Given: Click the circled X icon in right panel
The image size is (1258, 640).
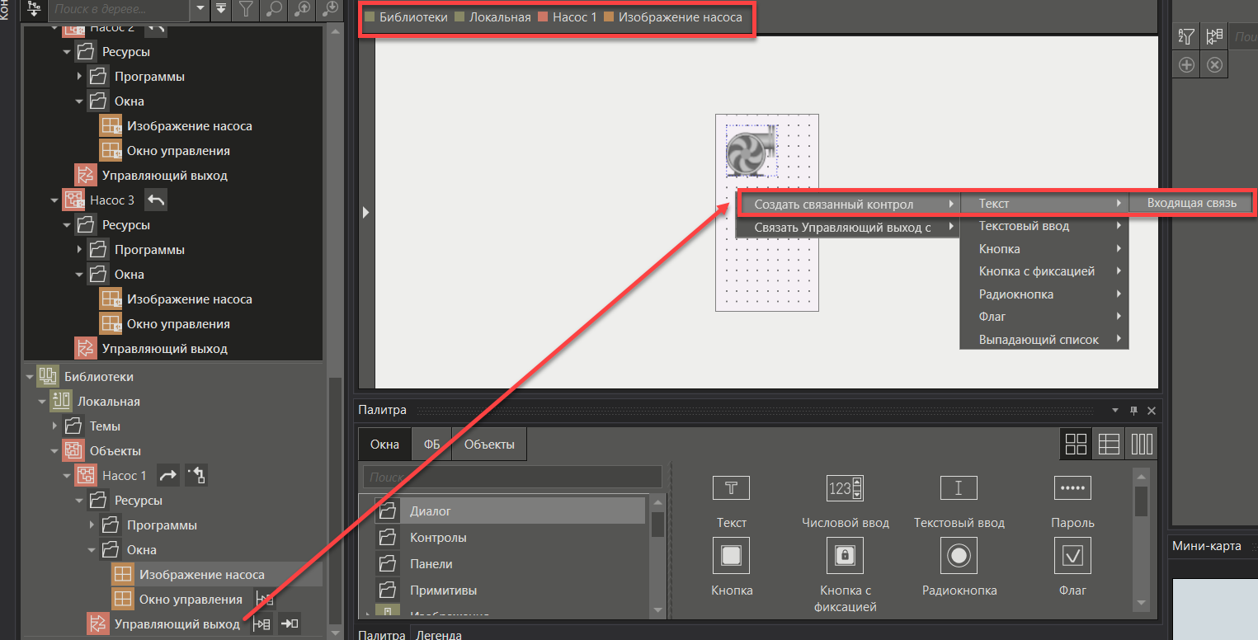Looking at the screenshot, I should 1214,64.
